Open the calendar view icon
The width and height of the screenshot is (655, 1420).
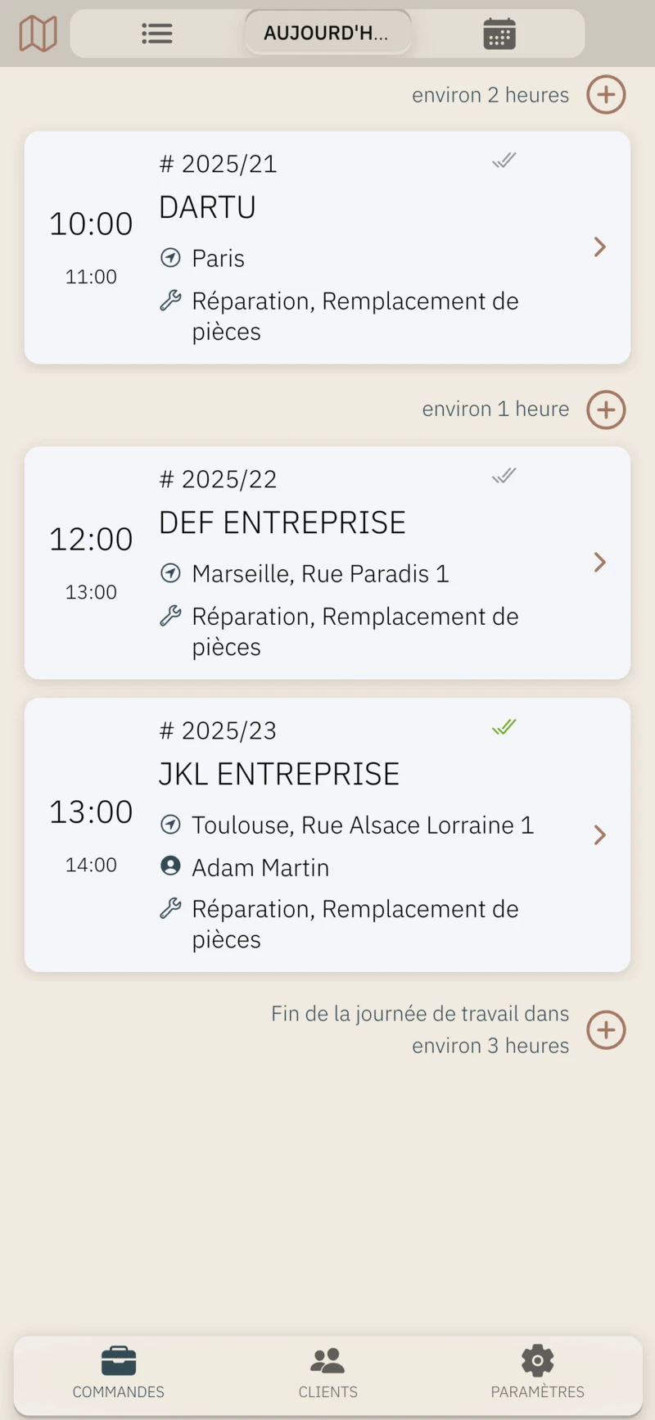coord(499,34)
